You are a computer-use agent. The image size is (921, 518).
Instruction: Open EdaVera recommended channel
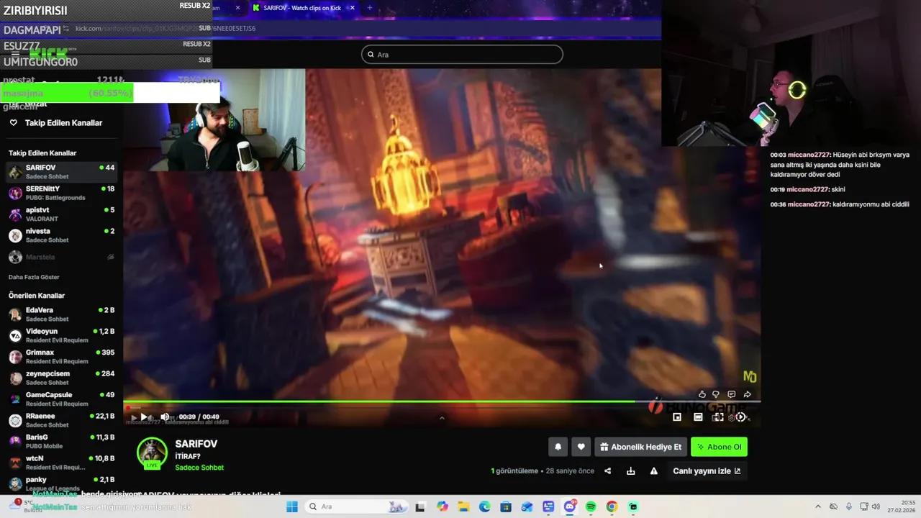61,314
